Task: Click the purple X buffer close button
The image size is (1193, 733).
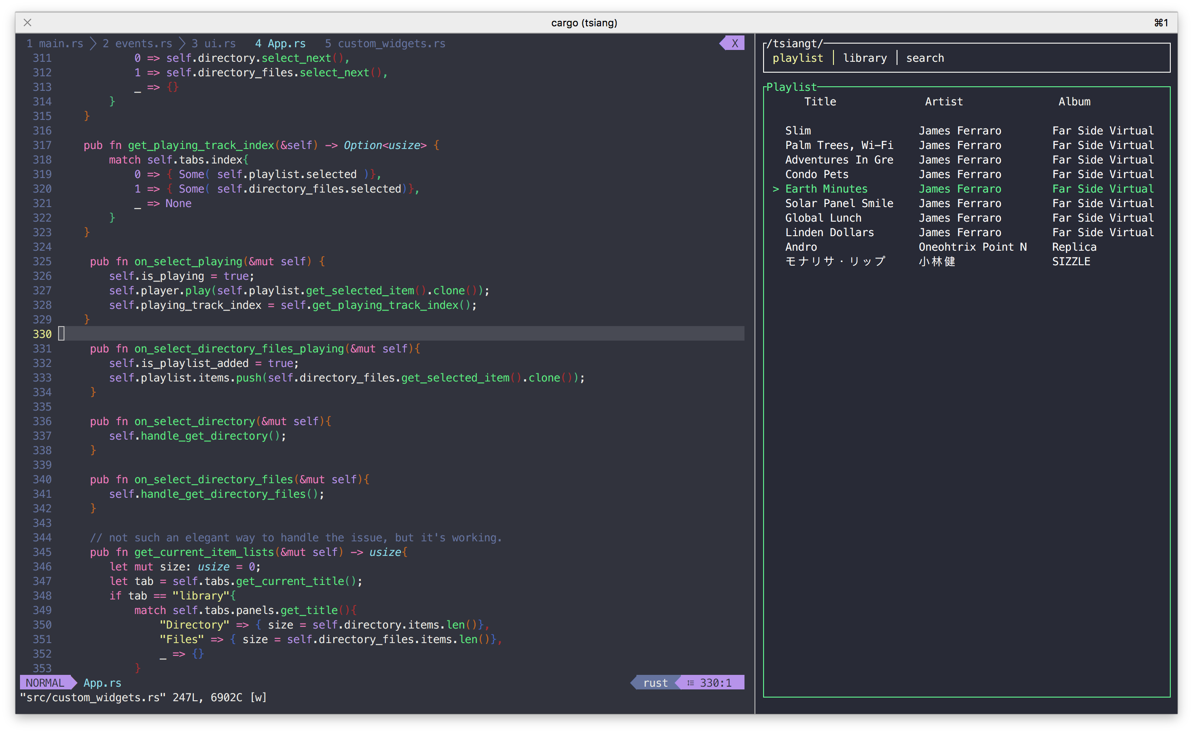Action: (x=732, y=43)
